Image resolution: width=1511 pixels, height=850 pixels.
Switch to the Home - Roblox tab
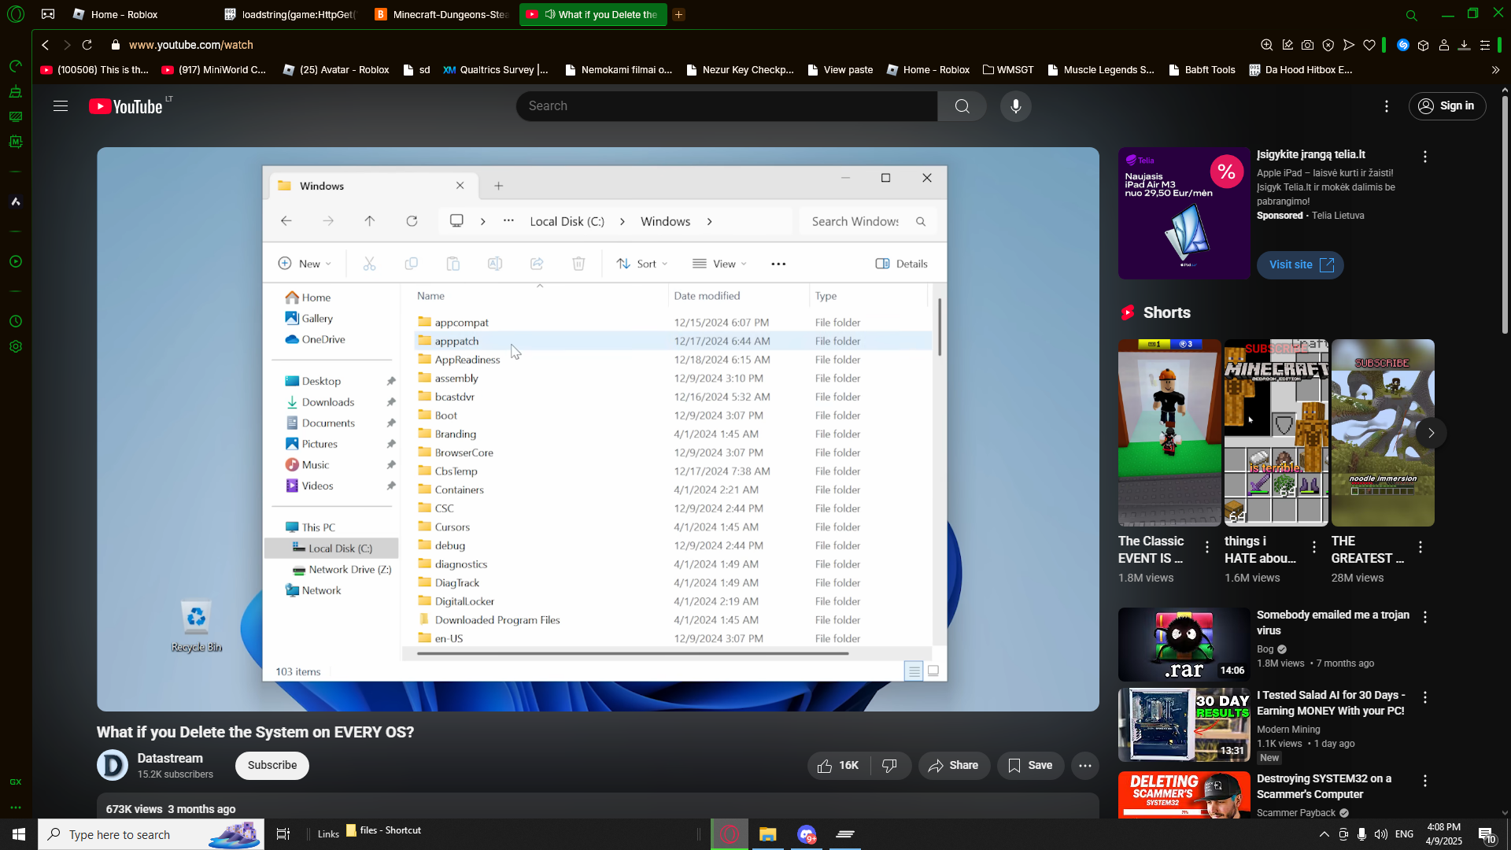tap(124, 14)
